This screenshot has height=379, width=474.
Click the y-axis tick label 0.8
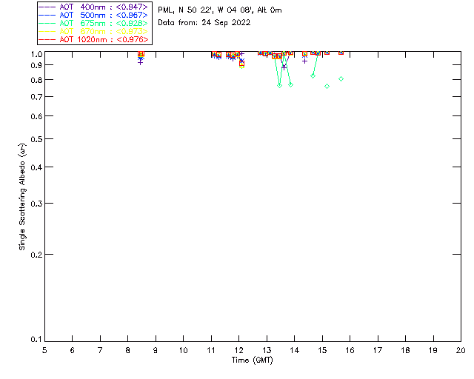click(36, 80)
